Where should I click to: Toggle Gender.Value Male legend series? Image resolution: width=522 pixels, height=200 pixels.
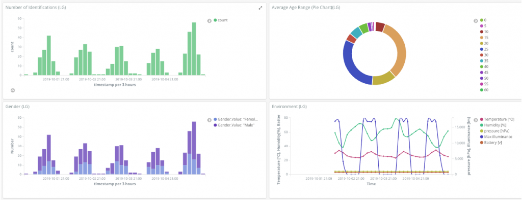234,125
